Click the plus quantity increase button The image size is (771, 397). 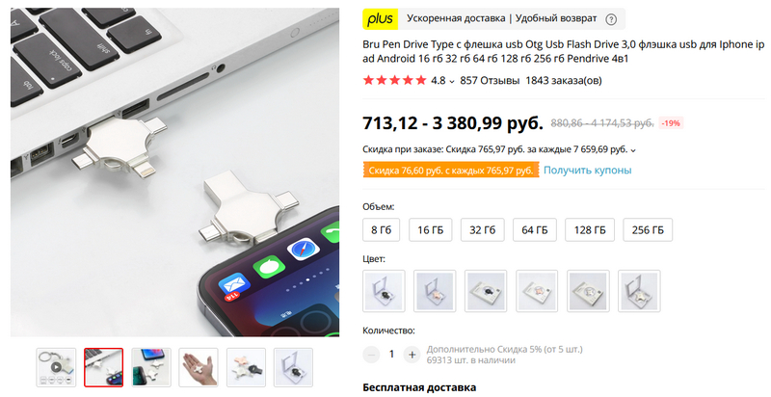[x=412, y=355]
